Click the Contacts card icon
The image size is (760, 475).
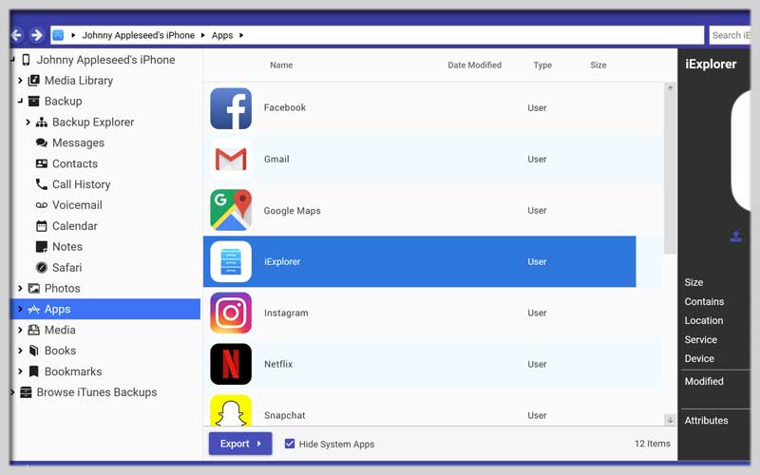tap(42, 163)
